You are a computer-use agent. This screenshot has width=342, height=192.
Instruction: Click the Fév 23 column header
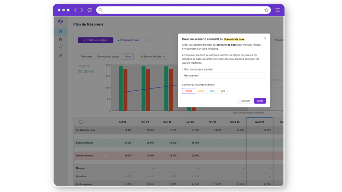pyautogui.click(x=212, y=122)
